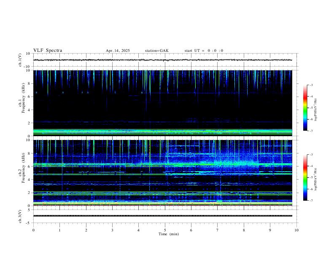Click the time axis tick labeled 3

[x=112, y=230]
